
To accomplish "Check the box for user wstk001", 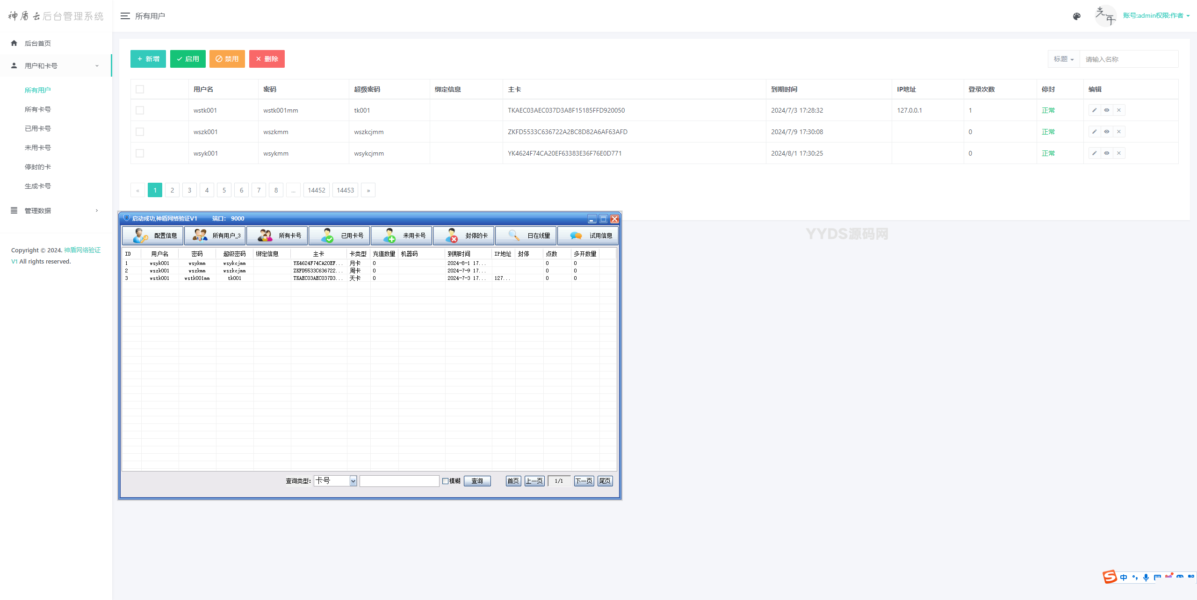I will [140, 110].
